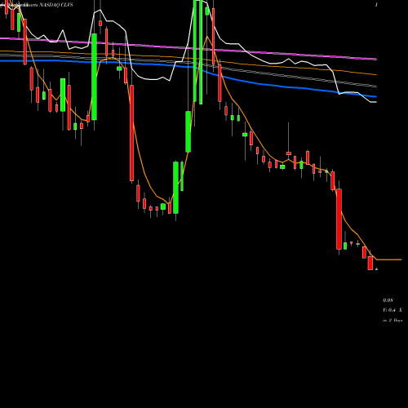Screen dimensions: 408x408
Task: Click the V: 0.4 X volume label
Action: 392,310
